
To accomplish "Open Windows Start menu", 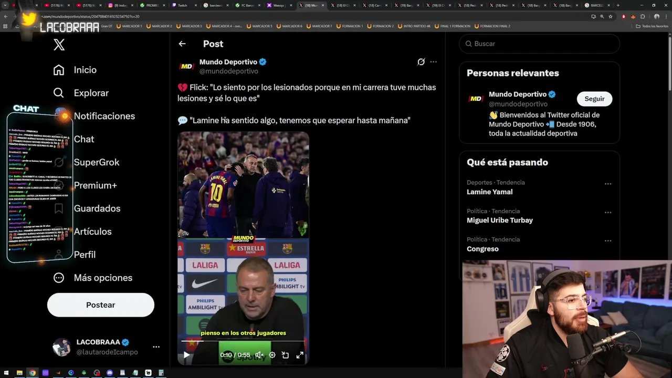I will (6, 373).
